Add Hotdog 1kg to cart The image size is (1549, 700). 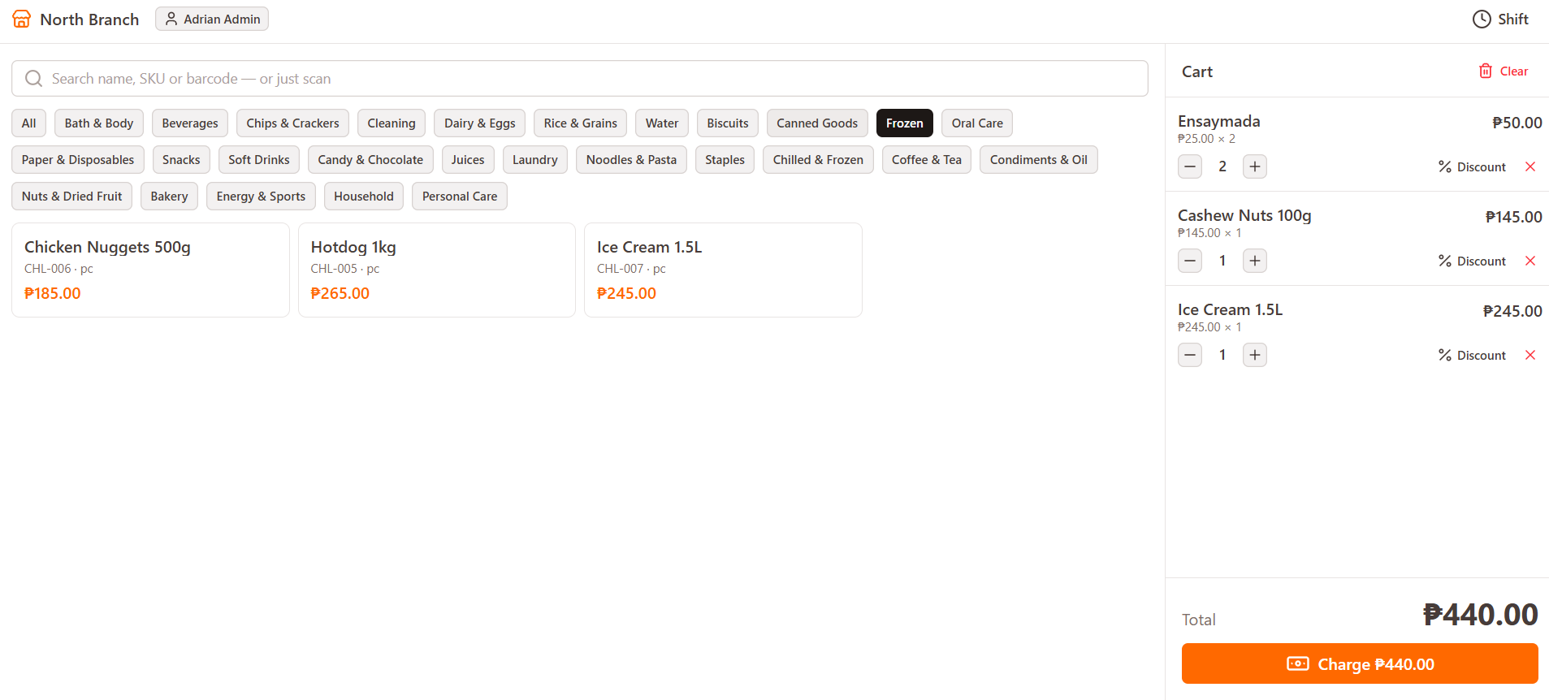[437, 270]
